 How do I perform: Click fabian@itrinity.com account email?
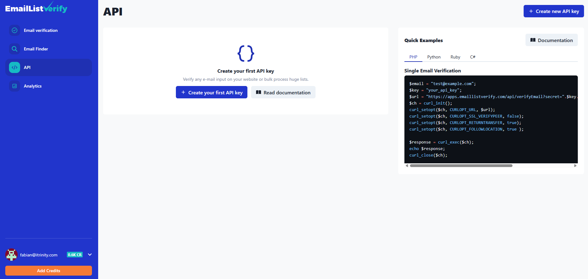(39, 255)
